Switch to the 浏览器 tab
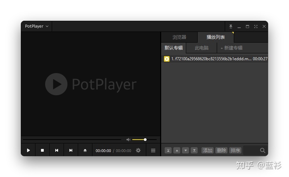This screenshot has height=177, width=289. coord(179,37)
